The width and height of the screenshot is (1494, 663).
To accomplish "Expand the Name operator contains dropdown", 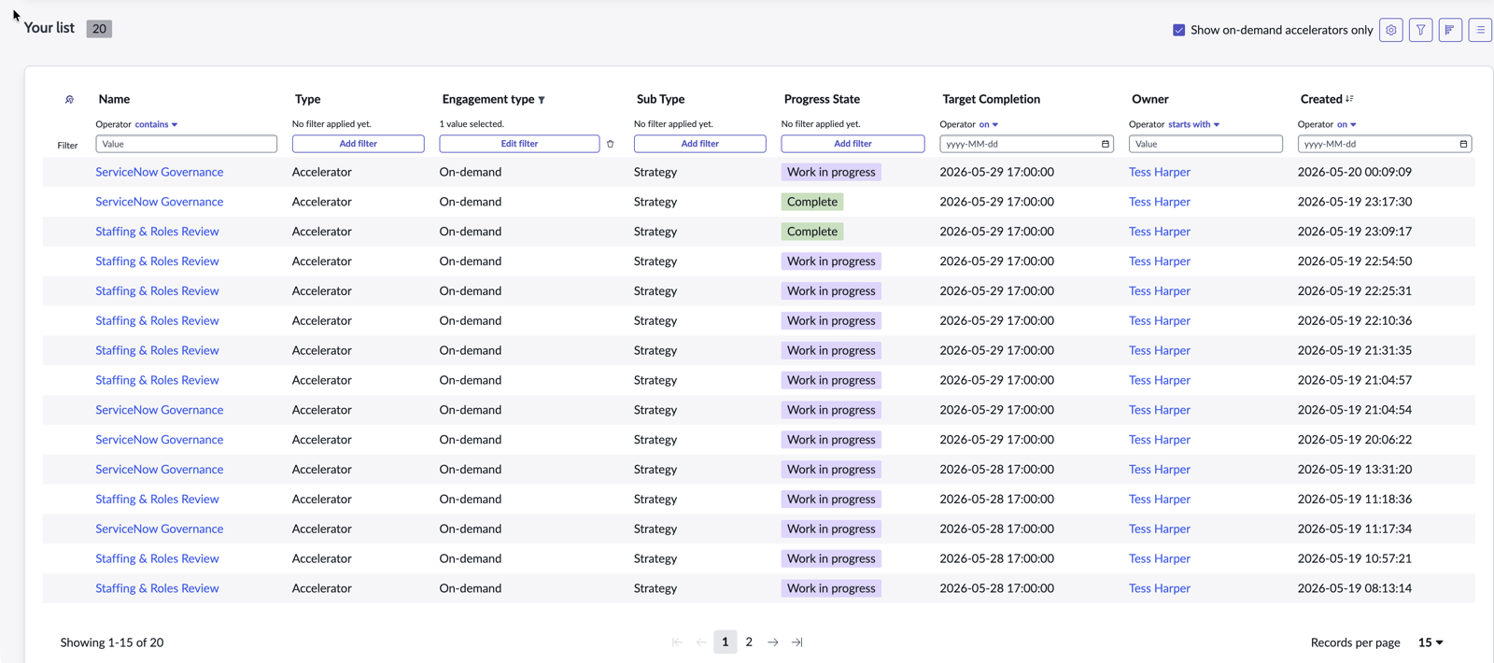I will pyautogui.click(x=156, y=124).
